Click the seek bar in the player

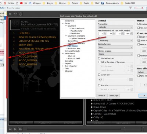[74, 129]
